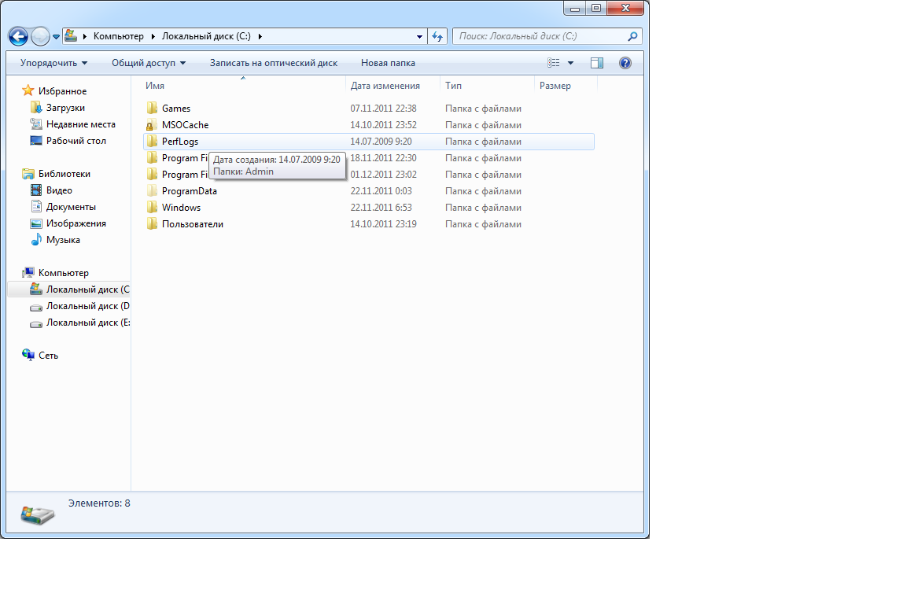The image size is (914, 612).
Task: Click Program Files folder dated 01.12.2011
Action: (x=184, y=175)
